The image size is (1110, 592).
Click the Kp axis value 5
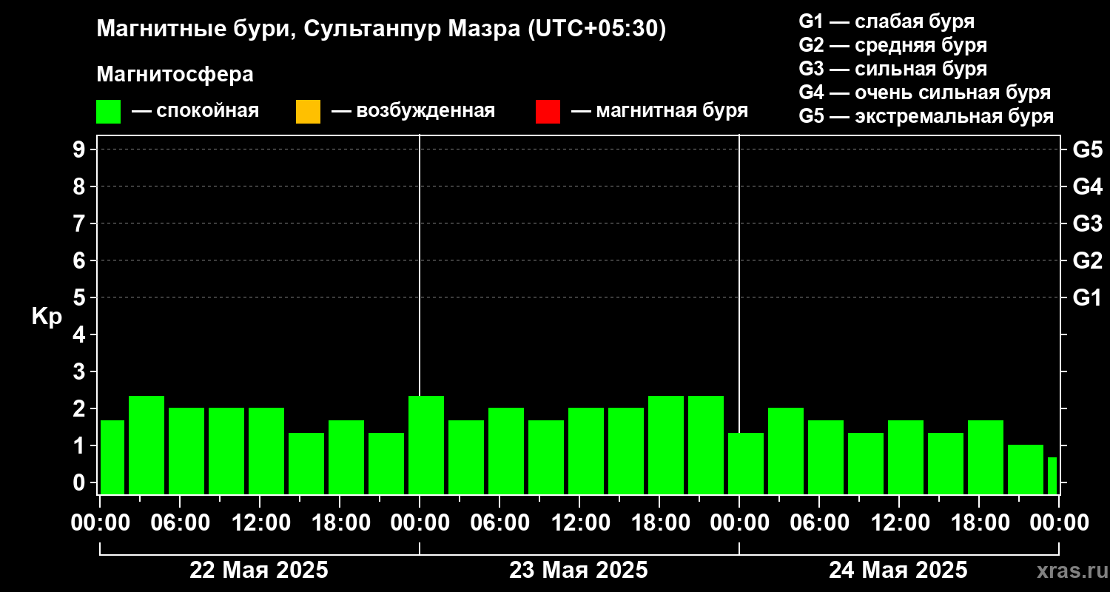click(78, 297)
